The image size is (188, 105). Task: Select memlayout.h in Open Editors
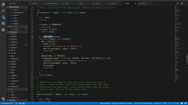[x=17, y=13]
